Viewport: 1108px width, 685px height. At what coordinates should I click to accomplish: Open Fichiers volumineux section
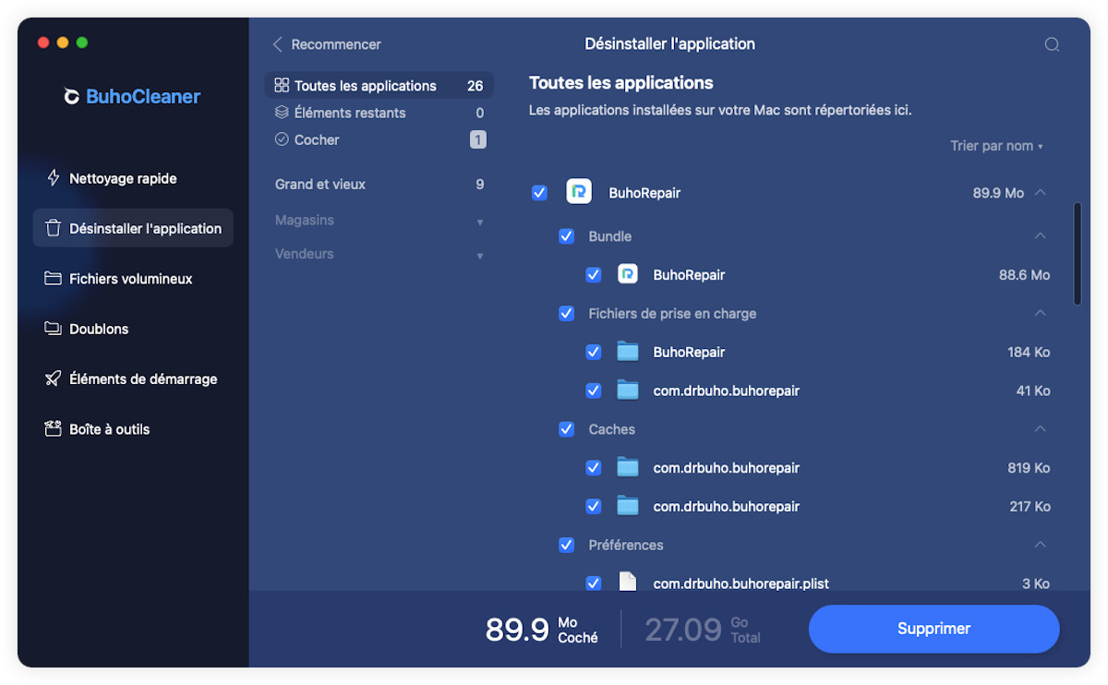[x=133, y=279]
